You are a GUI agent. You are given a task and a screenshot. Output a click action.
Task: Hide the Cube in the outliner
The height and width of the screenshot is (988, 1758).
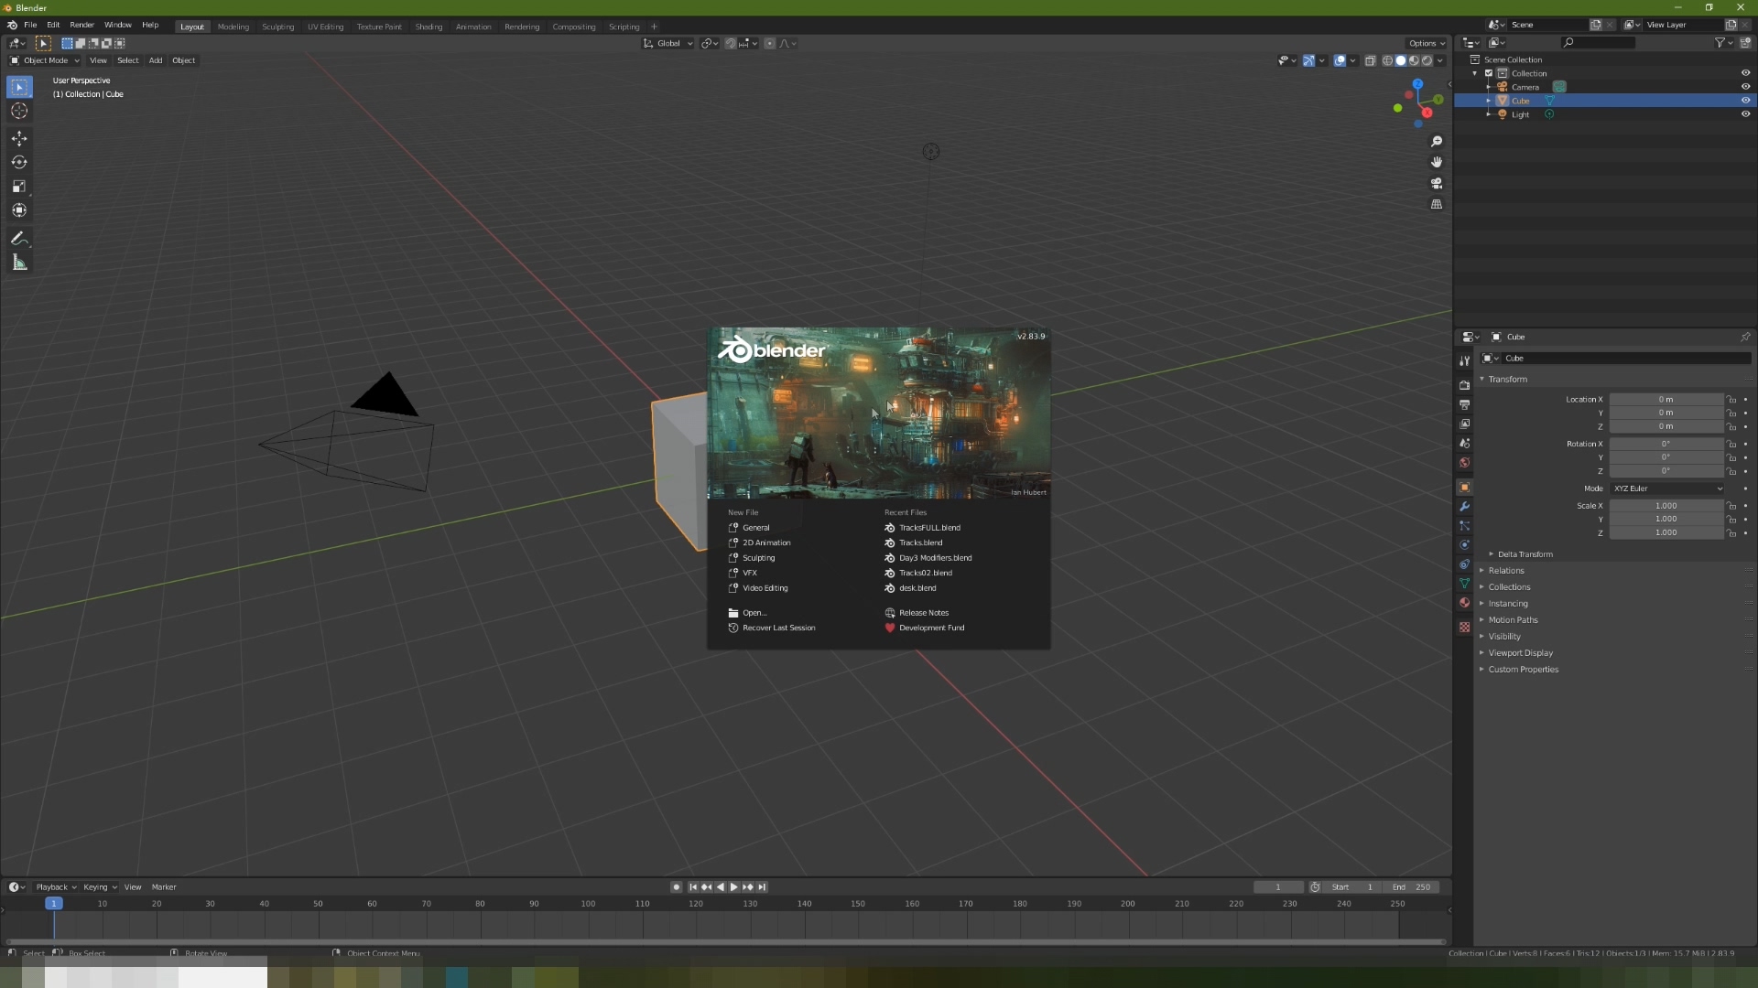1745,101
